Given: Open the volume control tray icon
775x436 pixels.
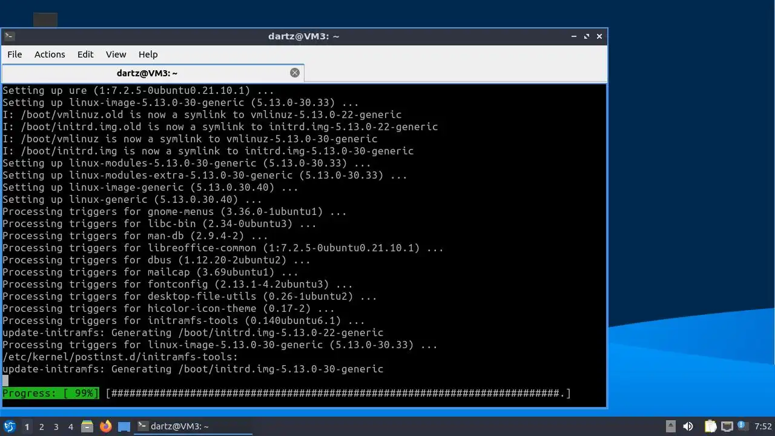Looking at the screenshot, I should tap(688, 426).
